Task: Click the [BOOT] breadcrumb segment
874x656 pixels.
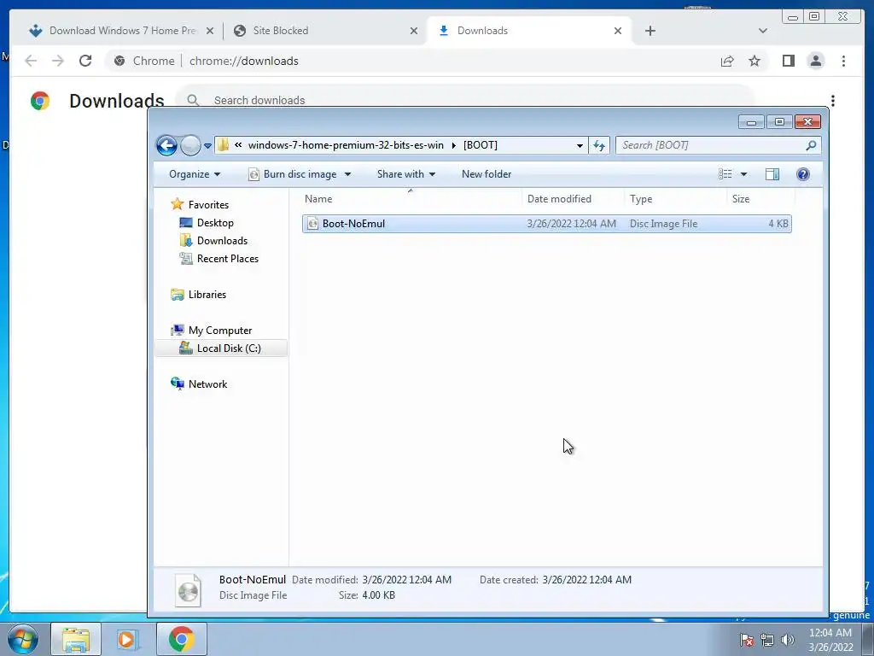Action: [480, 145]
